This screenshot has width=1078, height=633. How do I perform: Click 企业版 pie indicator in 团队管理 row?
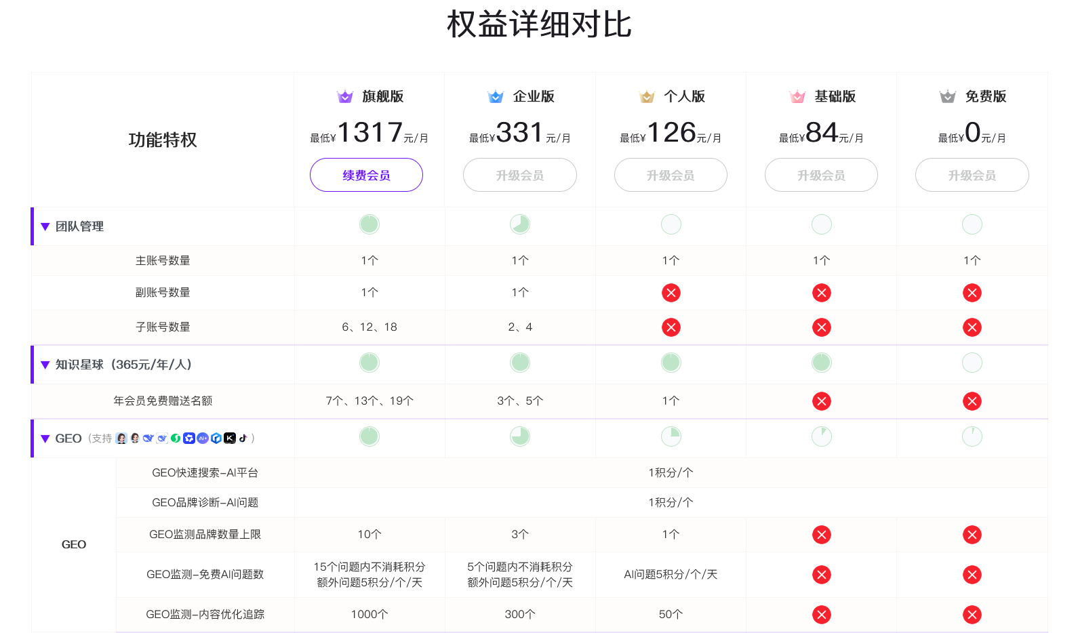(520, 224)
